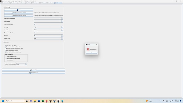Screen dimensions: 183x103
Task: Open Task View from the taskbar
Action: click(27, 101)
